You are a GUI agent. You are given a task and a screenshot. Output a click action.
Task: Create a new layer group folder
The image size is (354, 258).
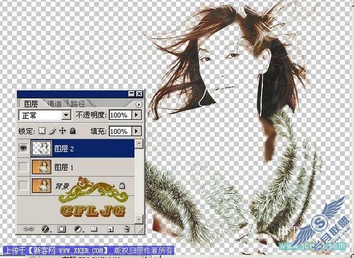94,229
